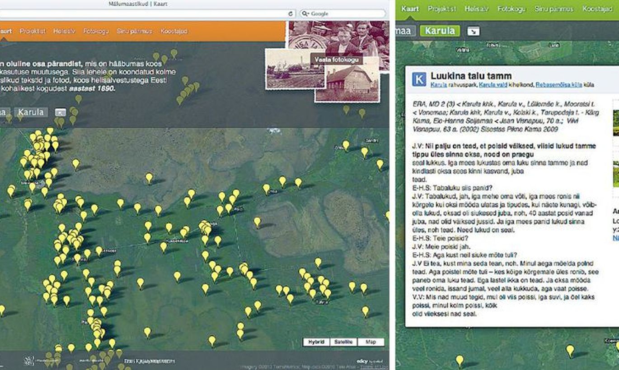Open the old farmhouse photo thumbnail
This screenshot has height=370, width=619.
tap(347, 83)
